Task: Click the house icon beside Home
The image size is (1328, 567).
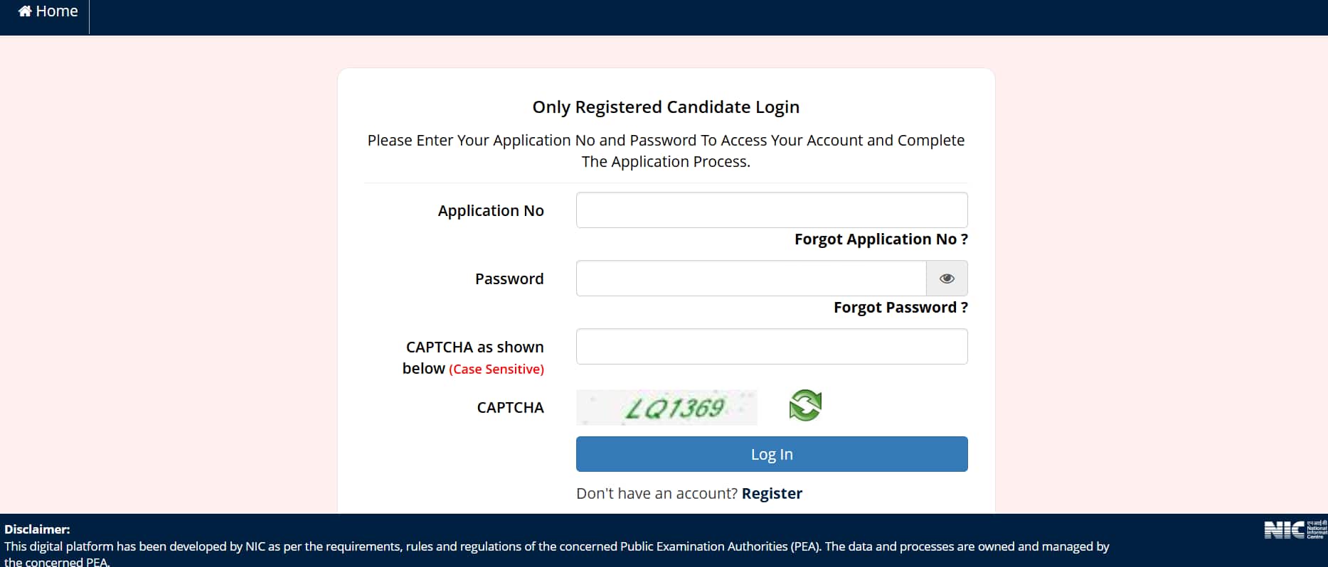Action: point(25,11)
